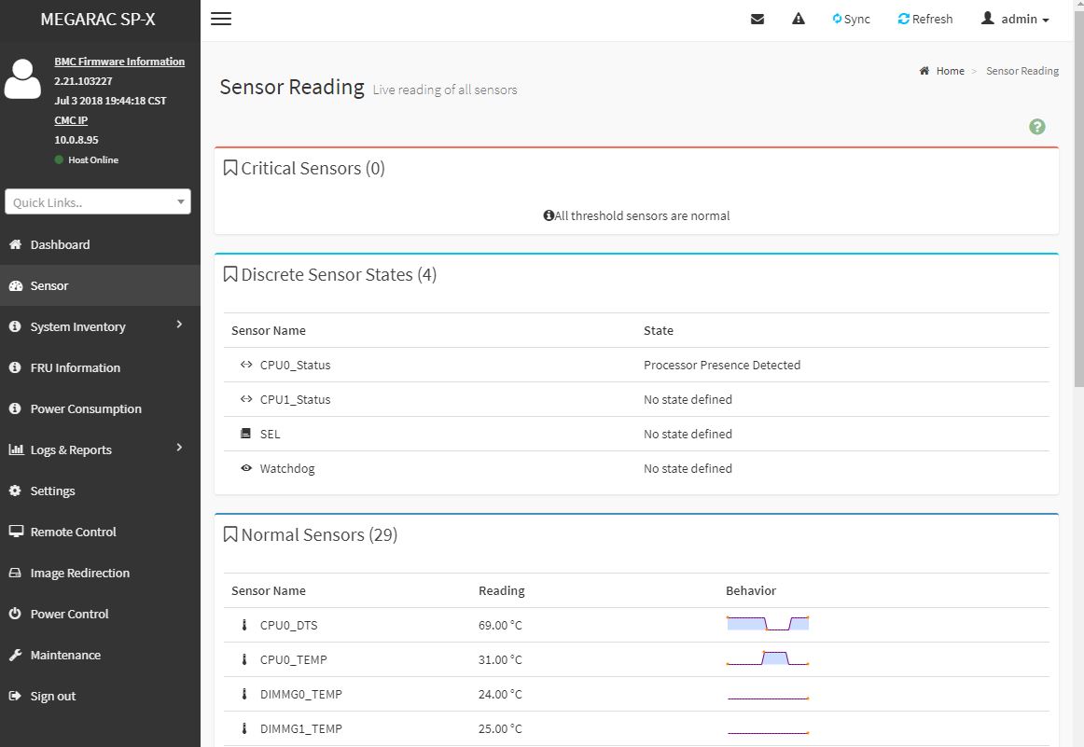Open the Quick Links dropdown
The height and width of the screenshot is (747, 1084).
pos(98,202)
